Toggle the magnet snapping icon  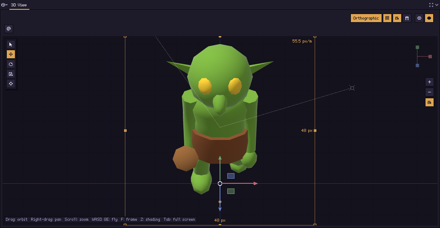point(407,18)
